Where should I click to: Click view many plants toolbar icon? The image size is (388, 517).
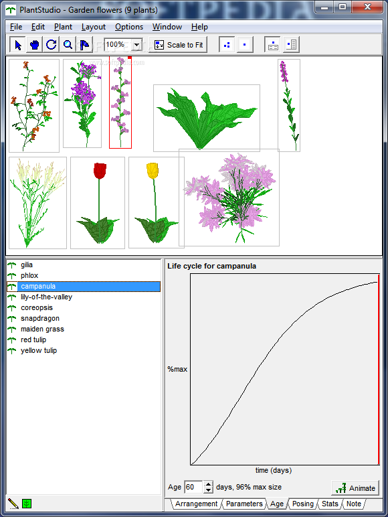tap(227, 44)
